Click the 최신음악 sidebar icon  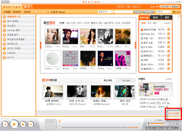click(4, 26)
